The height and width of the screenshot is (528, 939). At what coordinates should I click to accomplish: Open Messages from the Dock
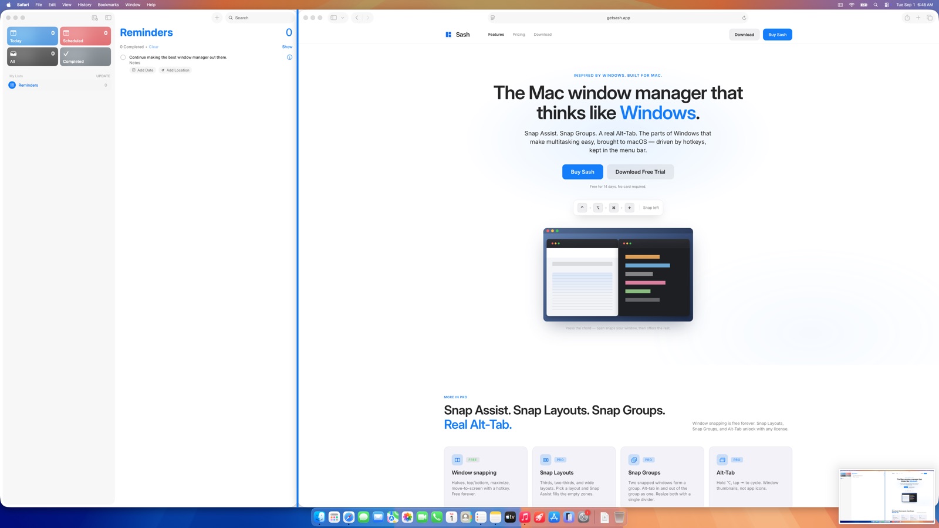pos(363,517)
